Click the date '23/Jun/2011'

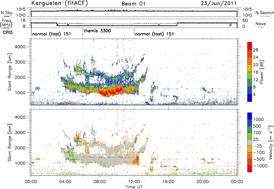coord(219,3)
